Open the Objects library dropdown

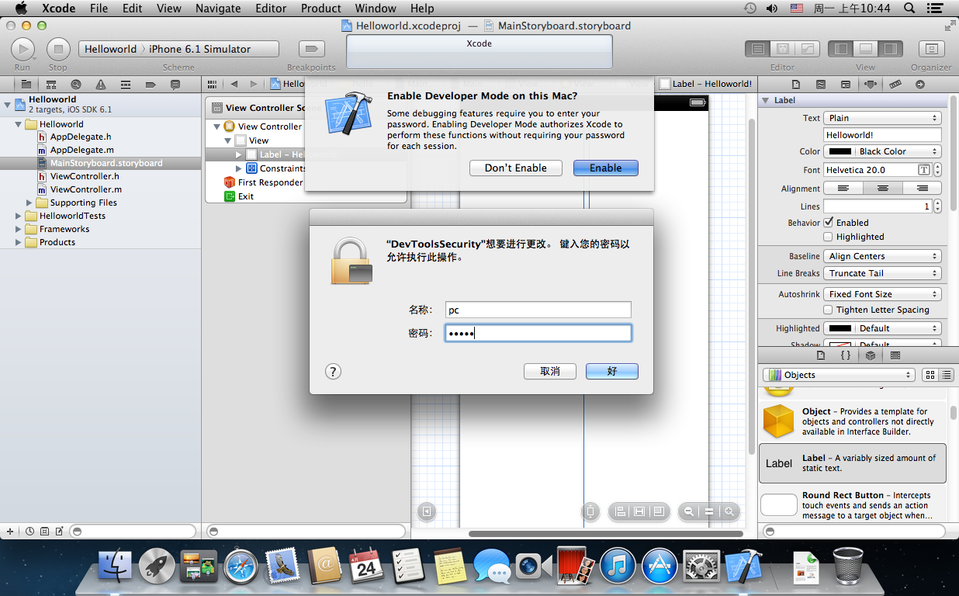(x=839, y=375)
